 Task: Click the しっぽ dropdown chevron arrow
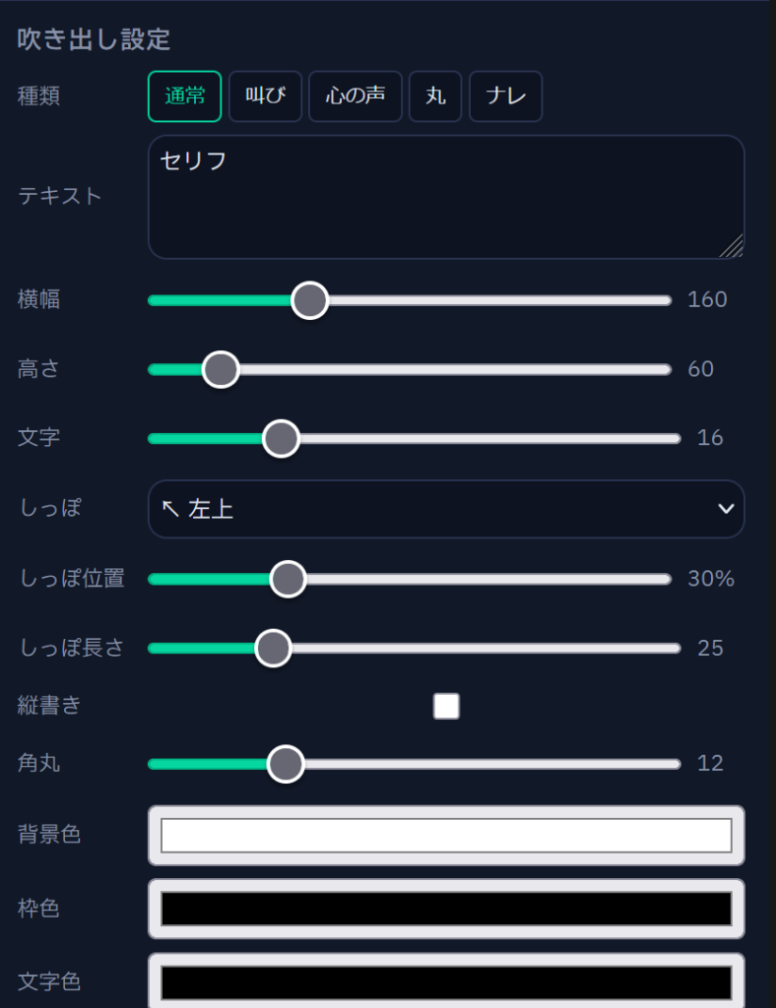pyautogui.click(x=726, y=509)
